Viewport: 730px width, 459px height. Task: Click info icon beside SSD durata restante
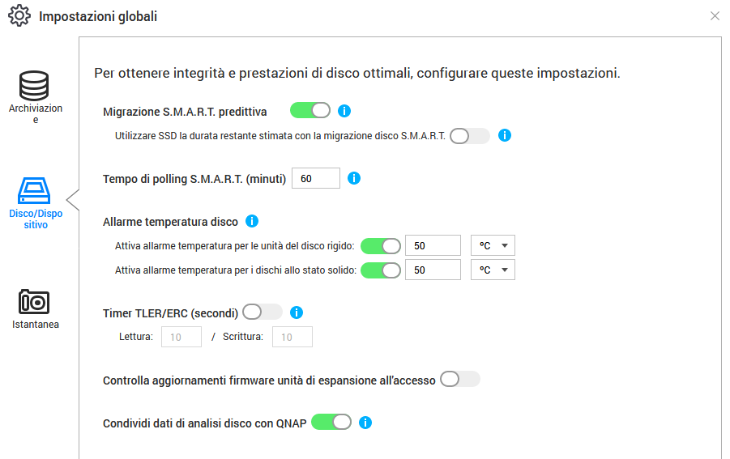pyautogui.click(x=504, y=135)
